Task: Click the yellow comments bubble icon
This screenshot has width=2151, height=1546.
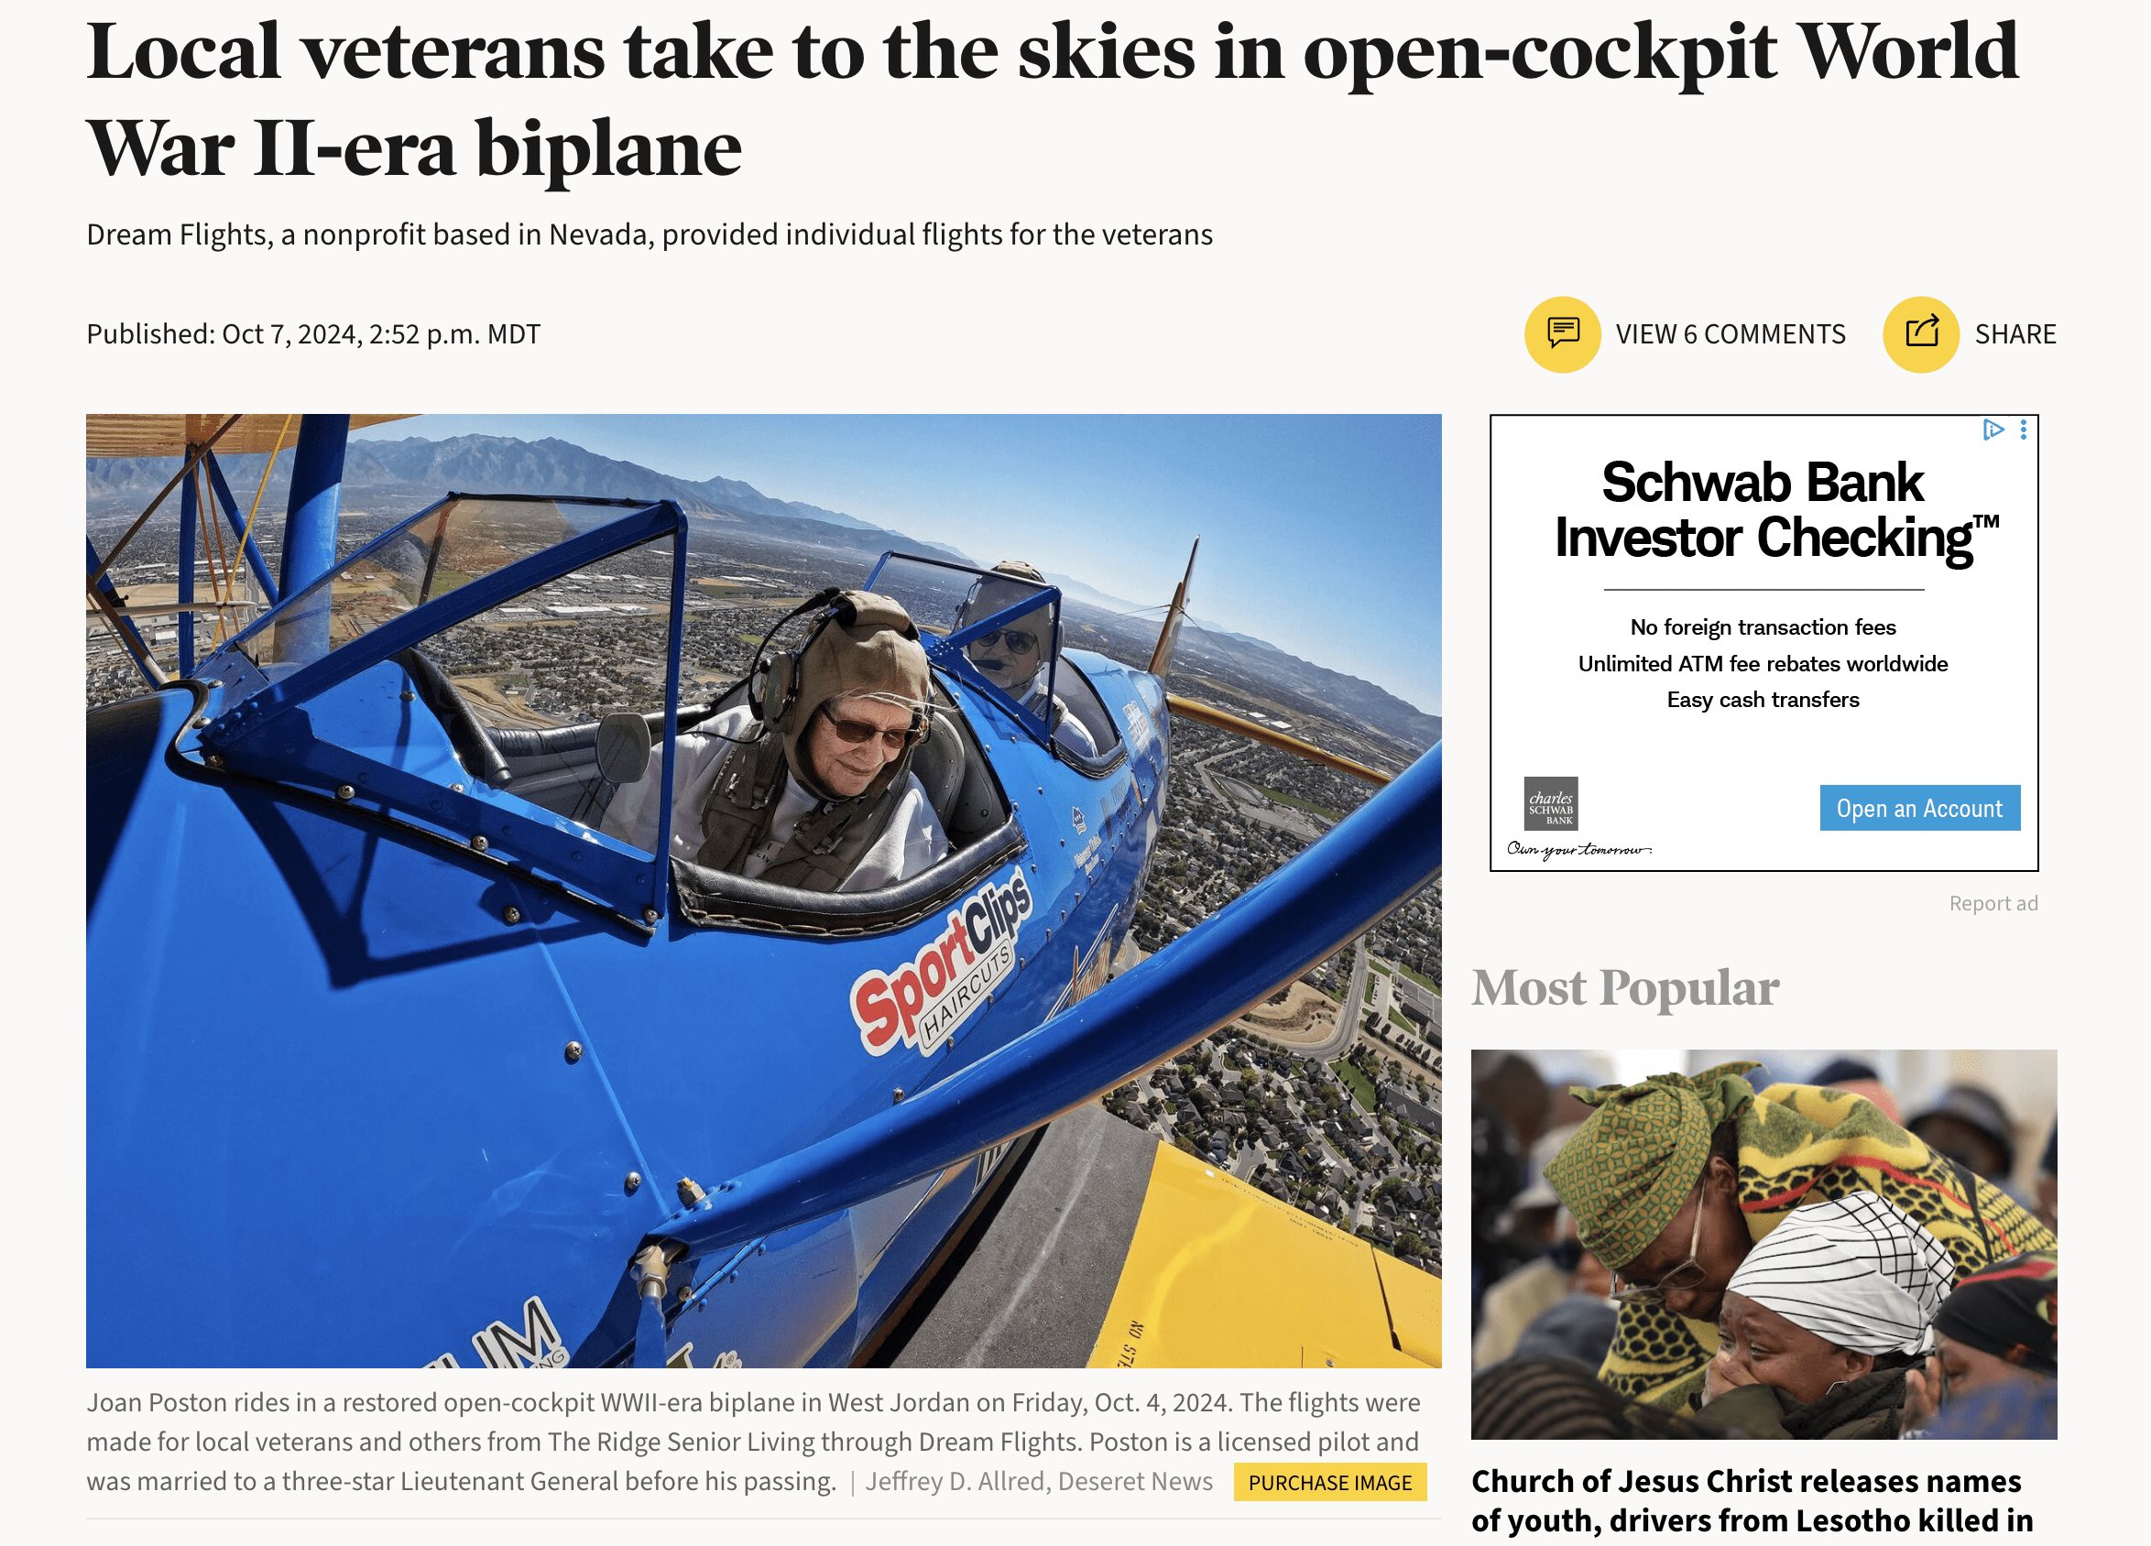Action: coord(1562,334)
